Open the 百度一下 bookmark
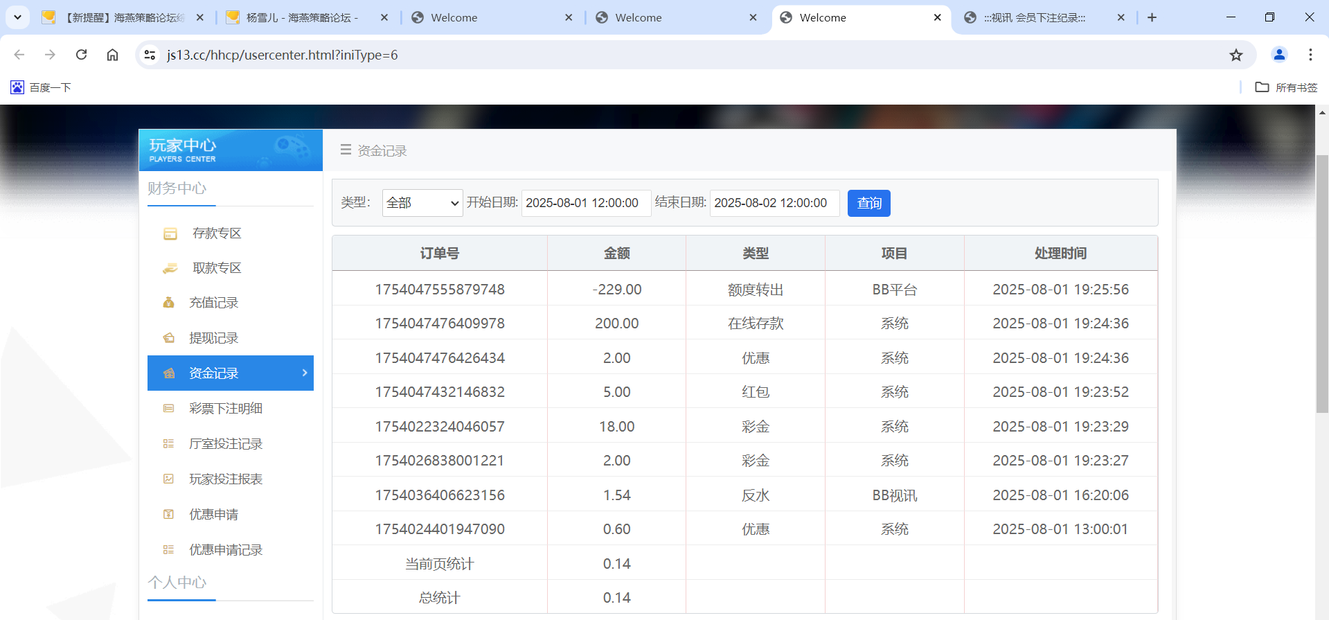Screen dimensions: 1329x620 (41, 87)
